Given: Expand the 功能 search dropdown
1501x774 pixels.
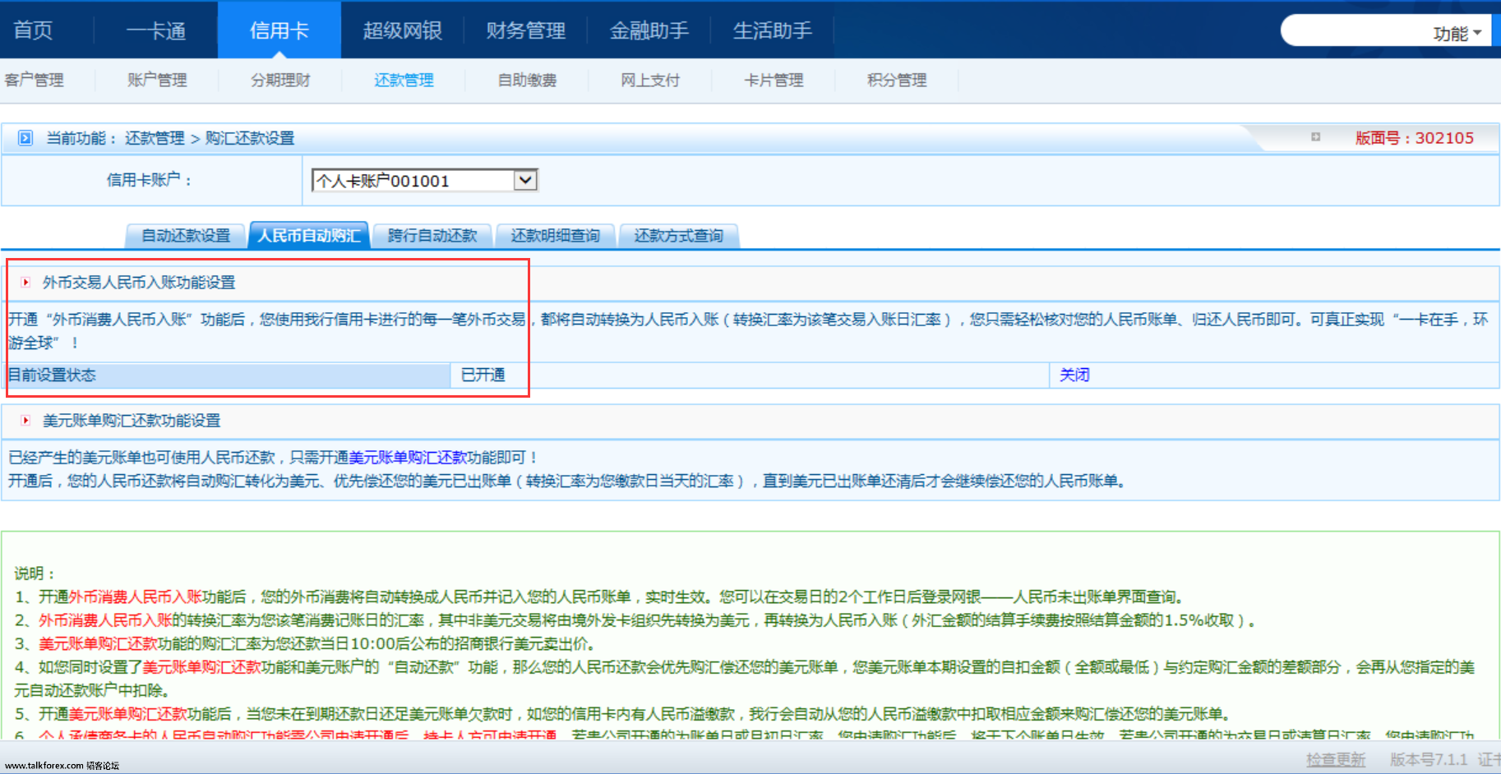Looking at the screenshot, I should 1457,34.
